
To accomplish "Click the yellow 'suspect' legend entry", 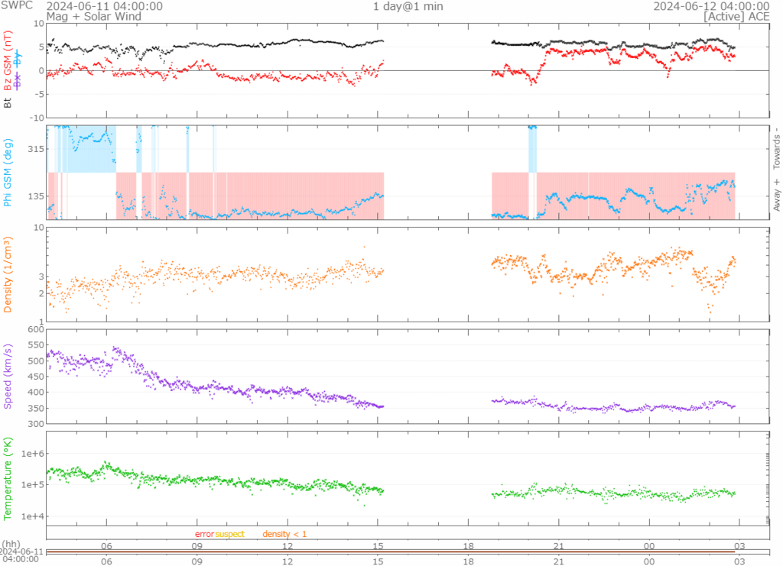I will 229,534.
